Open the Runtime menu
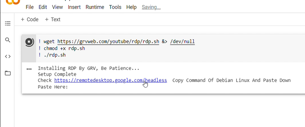 pyautogui.click(x=95, y=7)
